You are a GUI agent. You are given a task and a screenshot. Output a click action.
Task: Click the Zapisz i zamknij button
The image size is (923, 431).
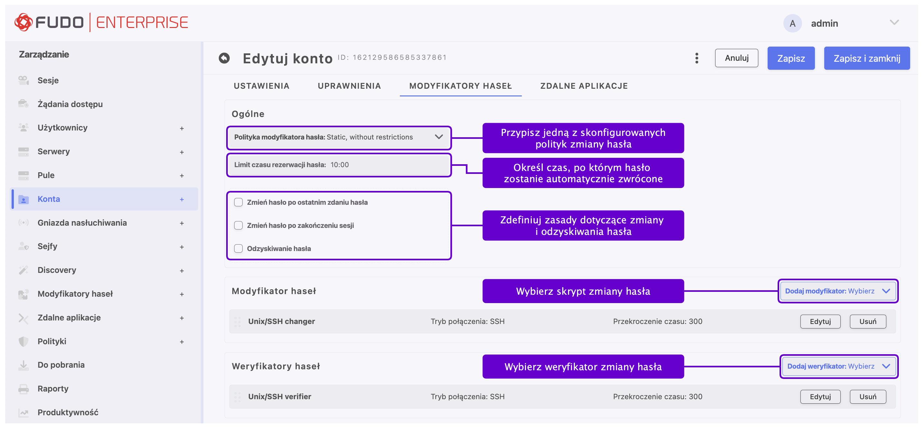coord(866,58)
